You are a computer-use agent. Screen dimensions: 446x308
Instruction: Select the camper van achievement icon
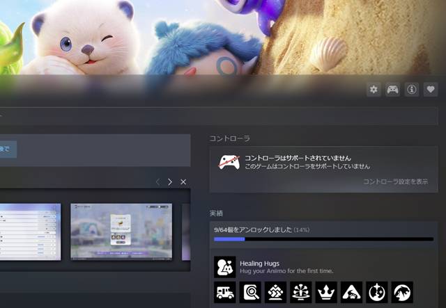pos(224,292)
